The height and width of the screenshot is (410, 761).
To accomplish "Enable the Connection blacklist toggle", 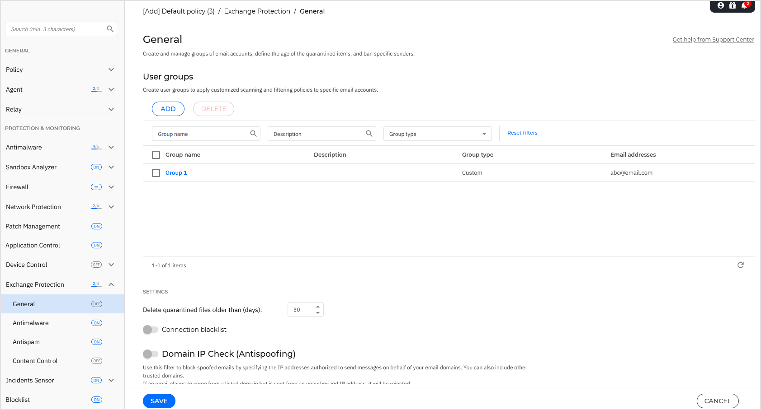I will [151, 330].
